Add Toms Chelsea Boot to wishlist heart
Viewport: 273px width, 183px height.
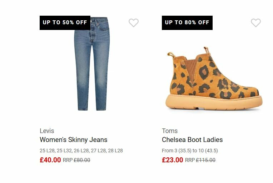[x=256, y=23]
